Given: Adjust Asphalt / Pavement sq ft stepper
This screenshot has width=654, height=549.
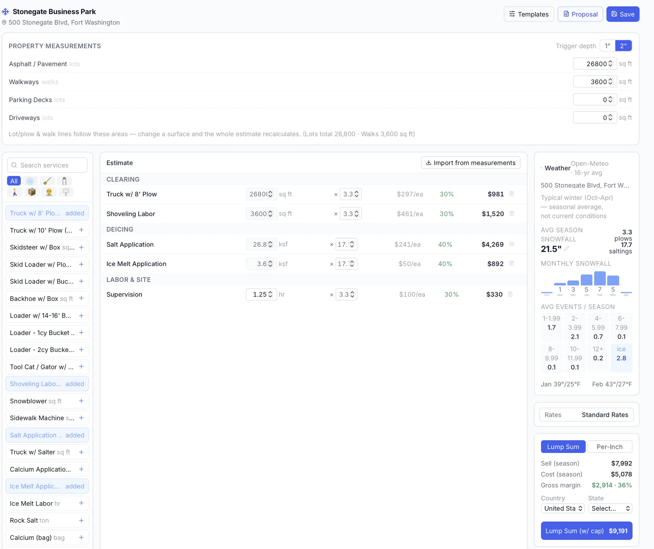Looking at the screenshot, I should click(x=610, y=64).
